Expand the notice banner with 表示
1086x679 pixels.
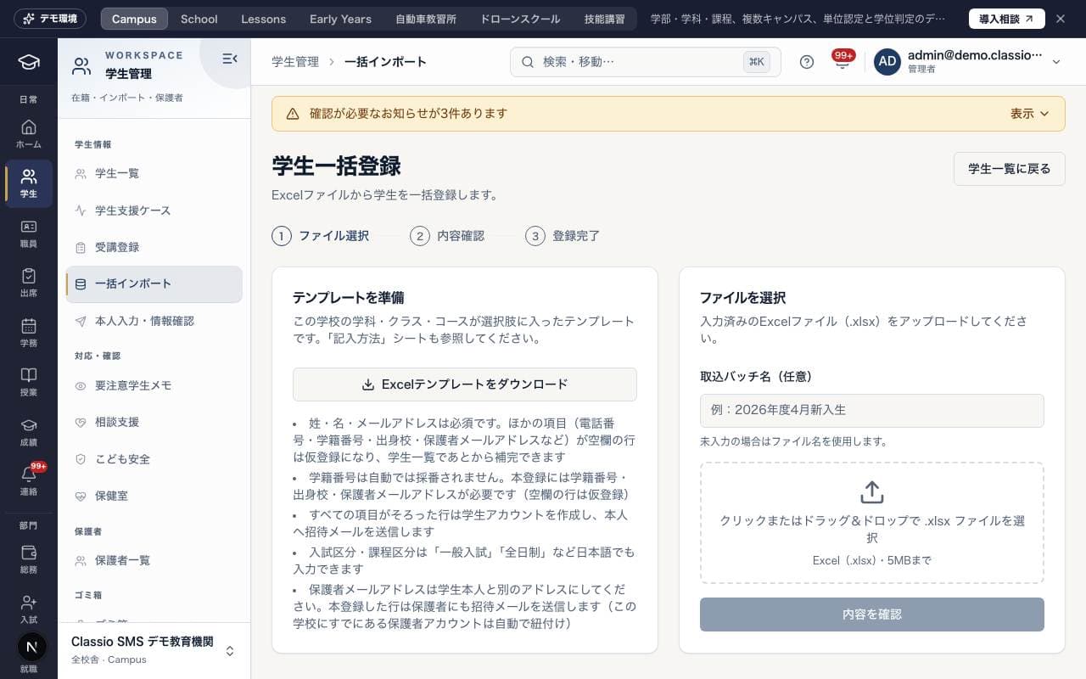point(1030,114)
